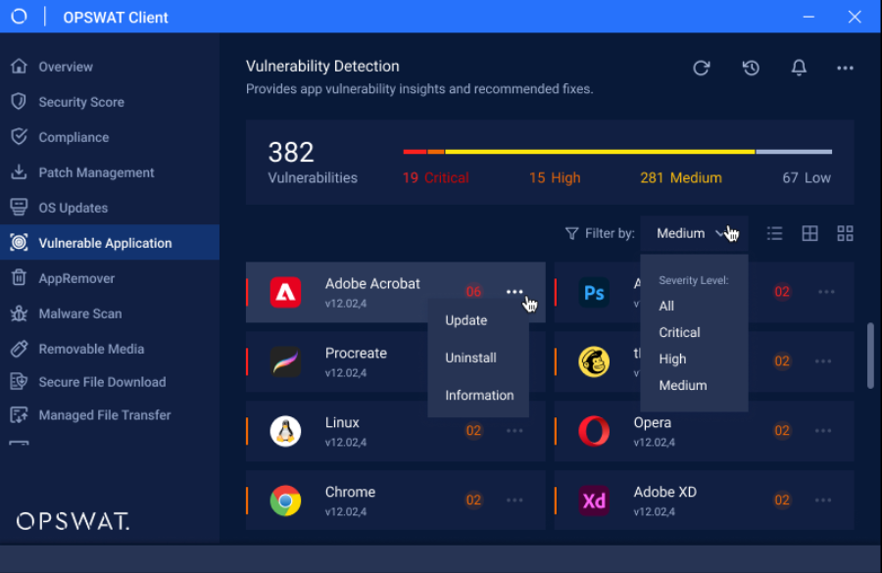Click the AppRemover trash icon

tap(19, 278)
